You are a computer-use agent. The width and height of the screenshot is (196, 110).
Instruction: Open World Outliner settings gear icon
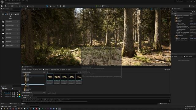194,11
